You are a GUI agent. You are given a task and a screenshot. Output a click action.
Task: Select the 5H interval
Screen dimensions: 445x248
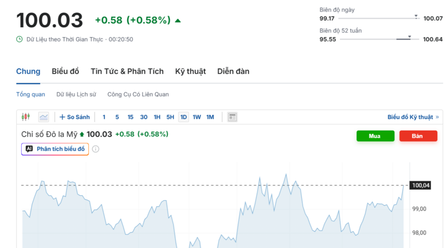click(x=170, y=117)
